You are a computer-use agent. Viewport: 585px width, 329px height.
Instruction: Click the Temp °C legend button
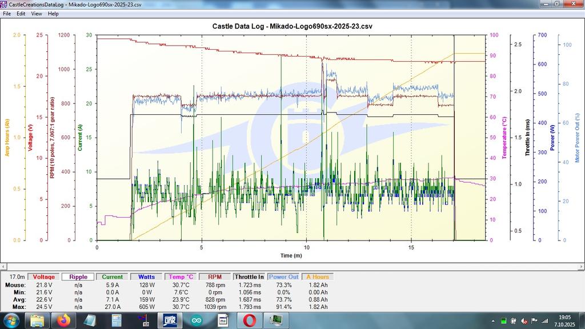tap(181, 277)
